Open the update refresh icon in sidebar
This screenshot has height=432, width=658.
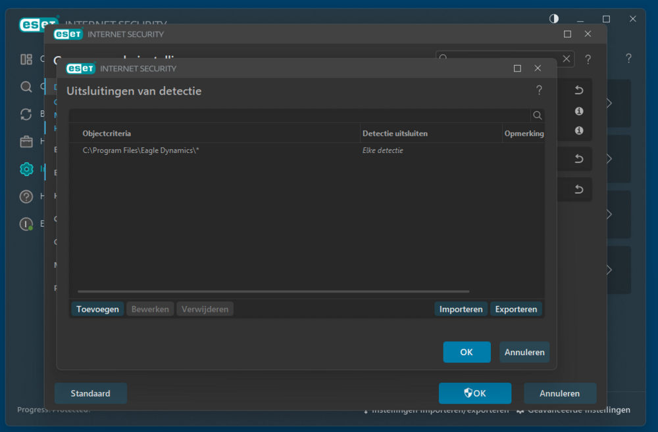[26, 114]
